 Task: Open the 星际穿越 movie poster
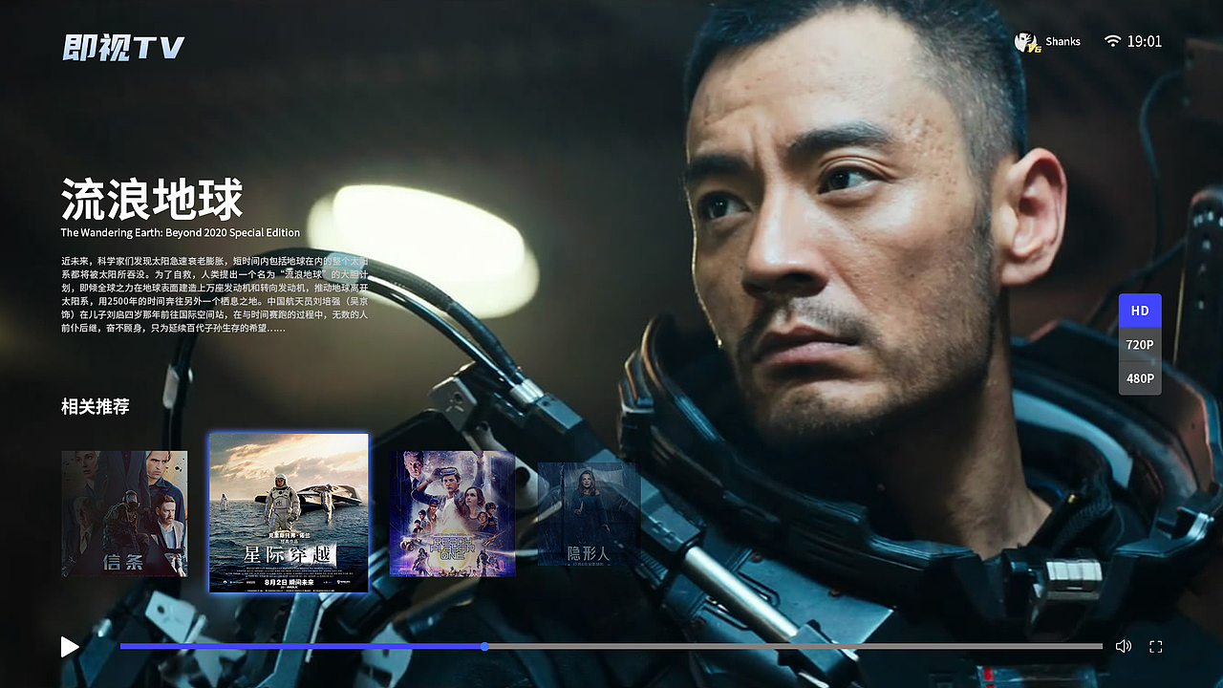[x=289, y=513]
